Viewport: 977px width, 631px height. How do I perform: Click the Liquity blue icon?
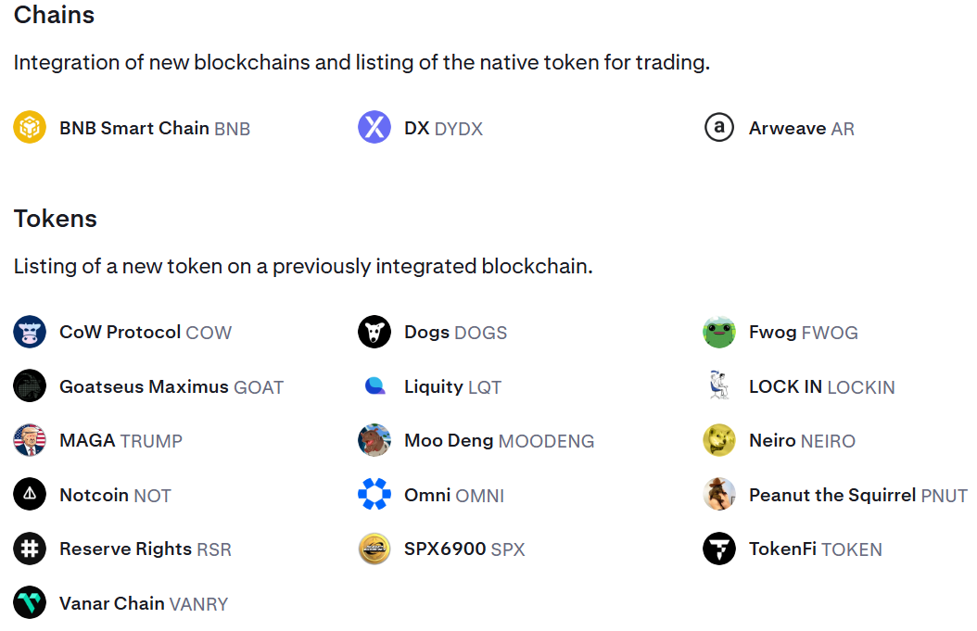pyautogui.click(x=374, y=386)
